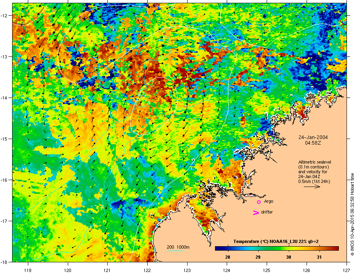355x274 pixels.
Task: Click the longitude axis label 120
Action: pos(68,270)
